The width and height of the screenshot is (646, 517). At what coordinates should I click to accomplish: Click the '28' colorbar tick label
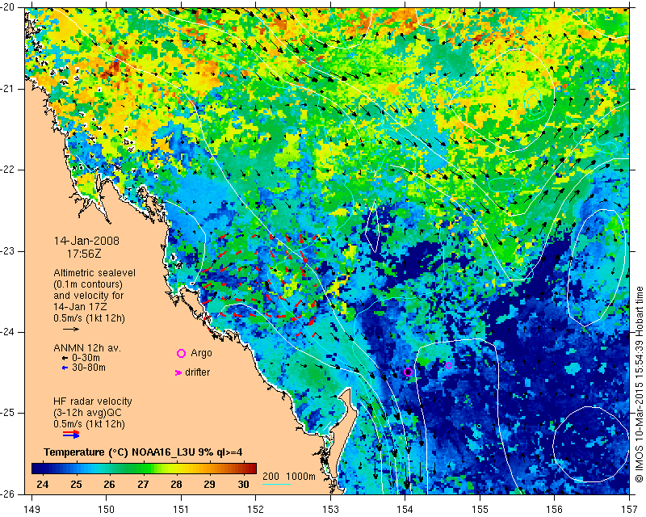coord(176,485)
